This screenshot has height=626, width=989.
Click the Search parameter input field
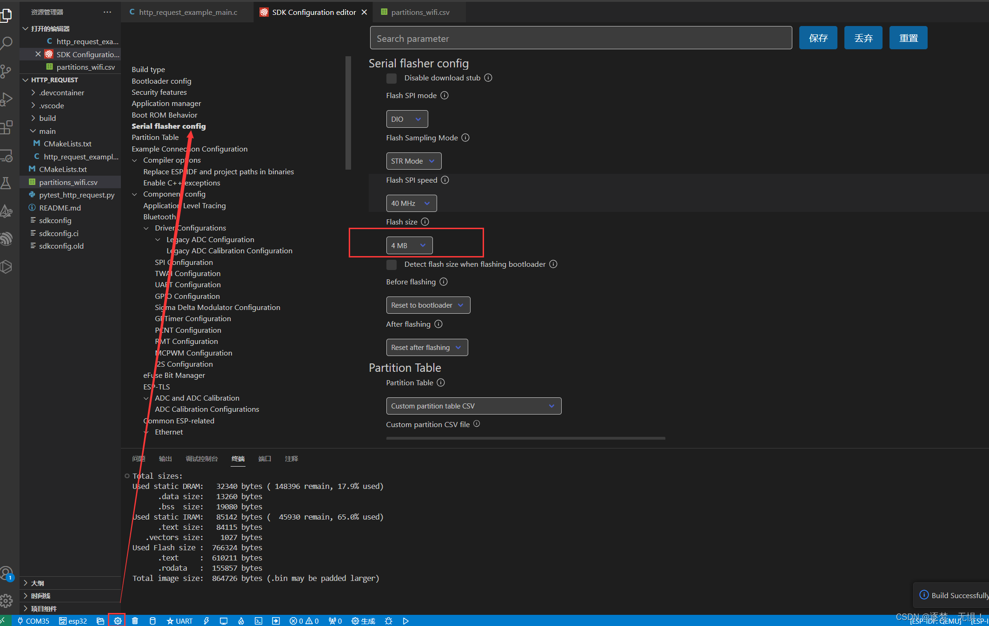[x=581, y=38]
